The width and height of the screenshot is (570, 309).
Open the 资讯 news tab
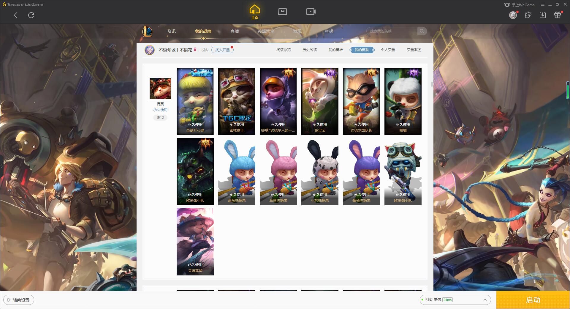pos(172,31)
